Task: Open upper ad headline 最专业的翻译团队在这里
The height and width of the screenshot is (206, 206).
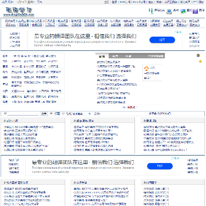Action: 85,36
